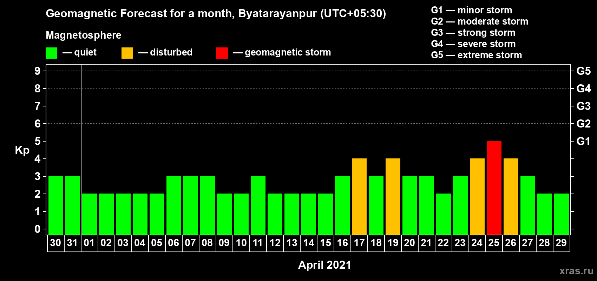Click the Kp axis title
Image resolution: width=597 pixels, height=281 pixels.
(22, 150)
